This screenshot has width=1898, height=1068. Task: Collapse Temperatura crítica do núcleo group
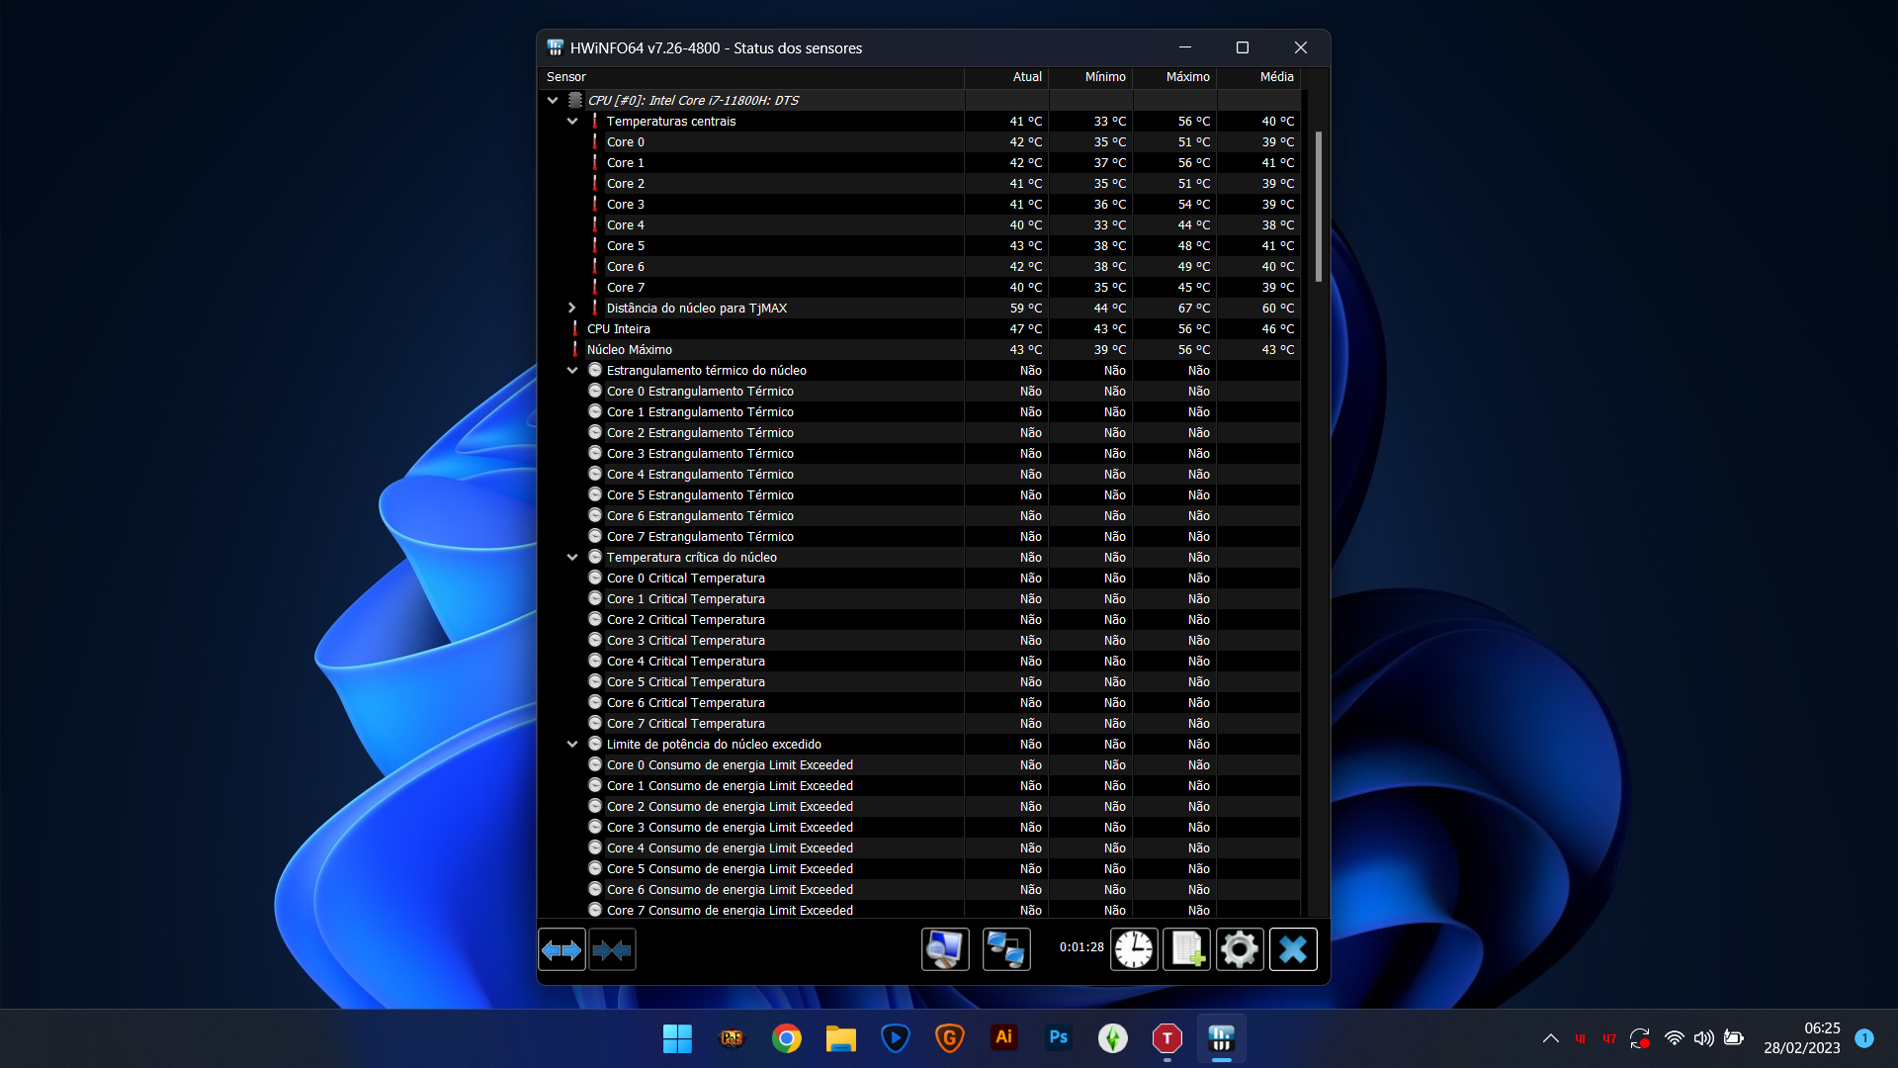coord(572,557)
